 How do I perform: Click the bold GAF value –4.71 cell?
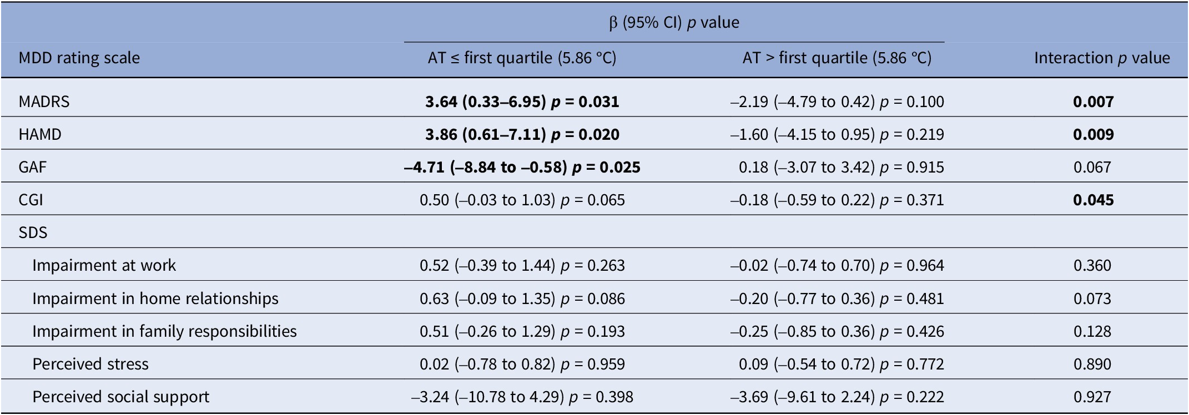pyautogui.click(x=522, y=168)
